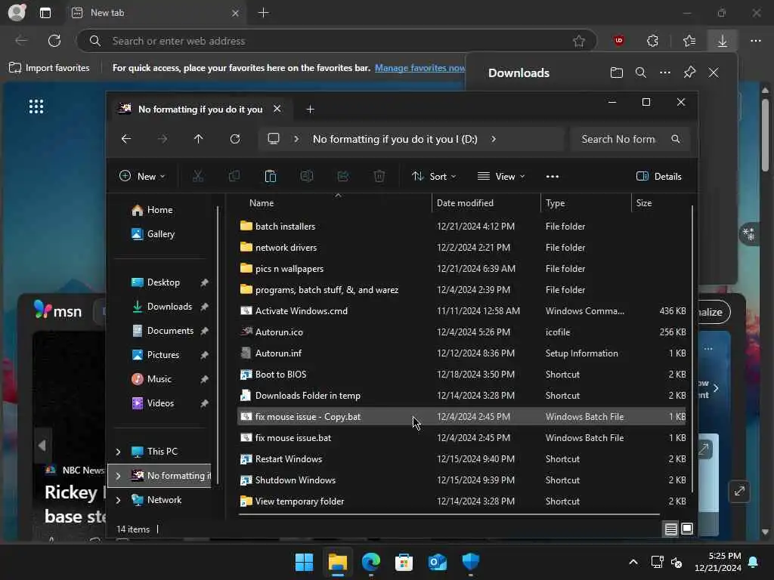Reload the Edge page
774x580 pixels.
coord(54,41)
